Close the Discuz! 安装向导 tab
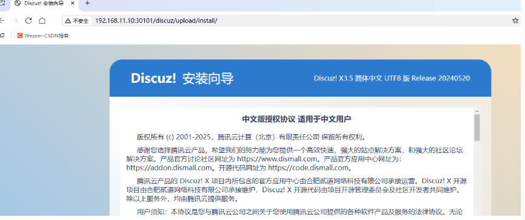 click(x=73, y=4)
